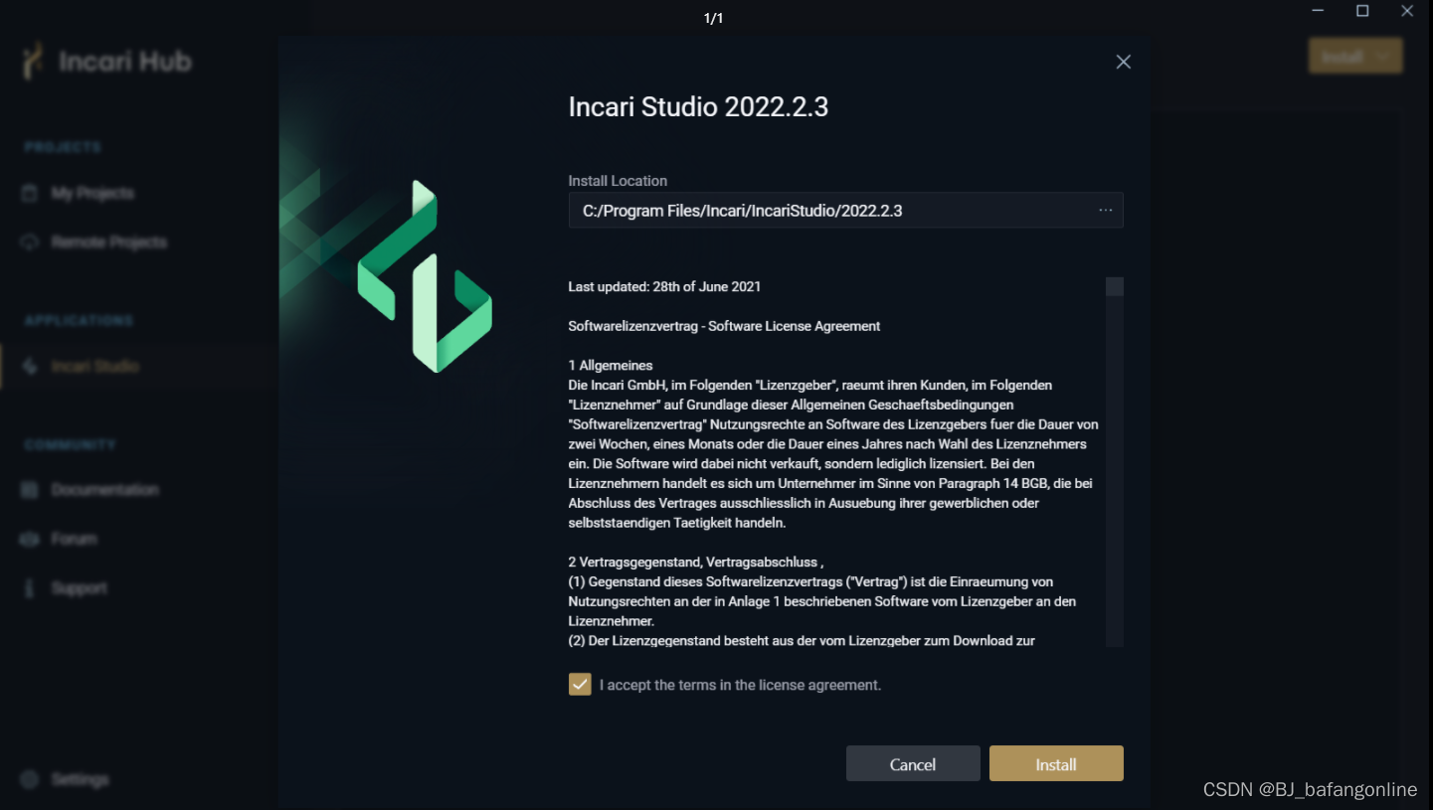Maximize the Incari Hub window
Screen dimensions: 1433x810
click(1362, 11)
